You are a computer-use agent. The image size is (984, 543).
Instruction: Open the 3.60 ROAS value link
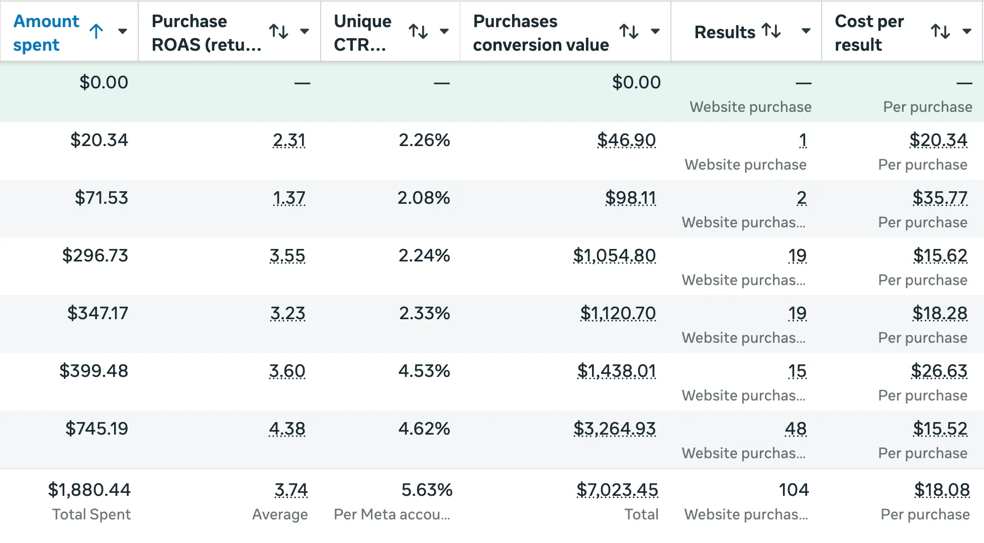tap(287, 371)
